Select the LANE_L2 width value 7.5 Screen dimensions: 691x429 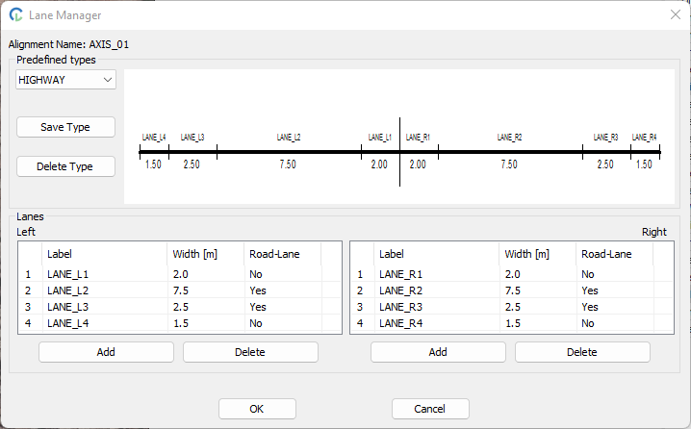(x=205, y=290)
